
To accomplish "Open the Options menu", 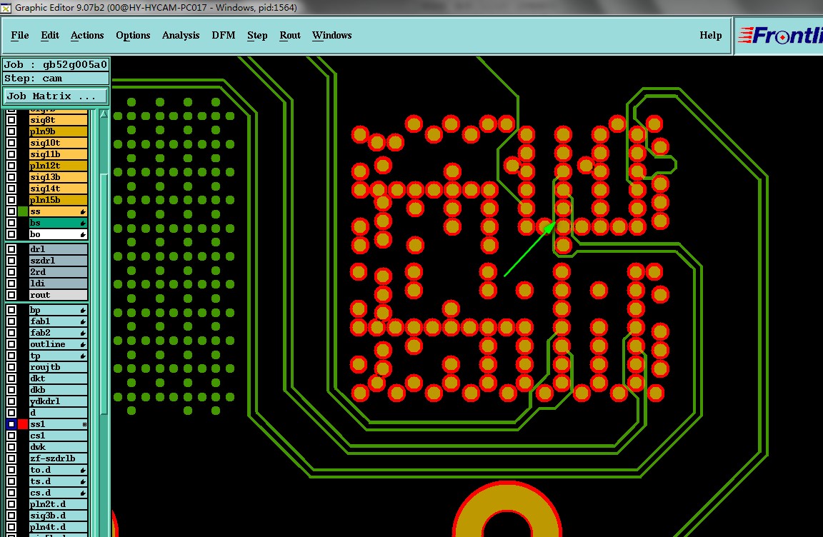I will click(133, 35).
